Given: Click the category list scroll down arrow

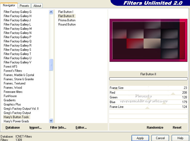Looking at the screenshot, I should point(51,120).
